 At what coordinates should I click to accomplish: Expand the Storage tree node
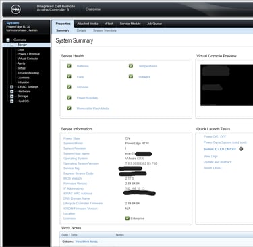[x=12, y=97]
